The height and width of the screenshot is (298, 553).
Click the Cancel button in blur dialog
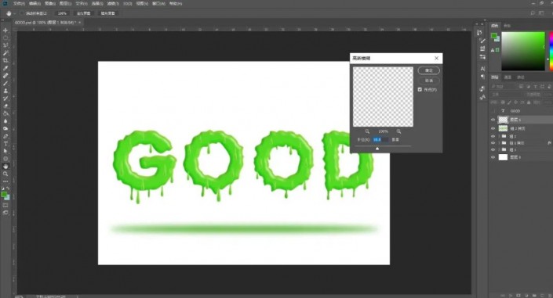coord(429,81)
